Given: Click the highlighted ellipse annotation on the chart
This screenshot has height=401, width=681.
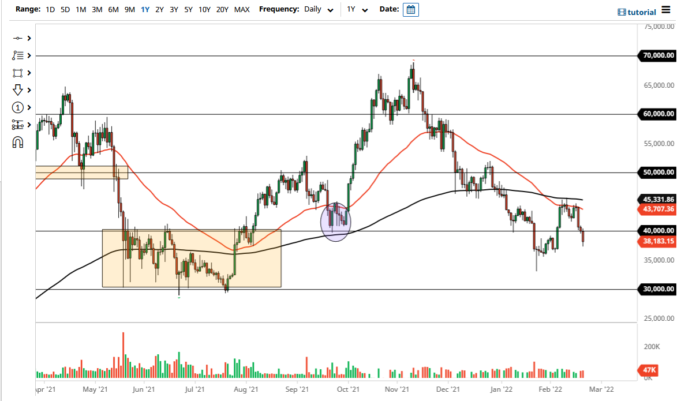Looking at the screenshot, I should click(335, 222).
